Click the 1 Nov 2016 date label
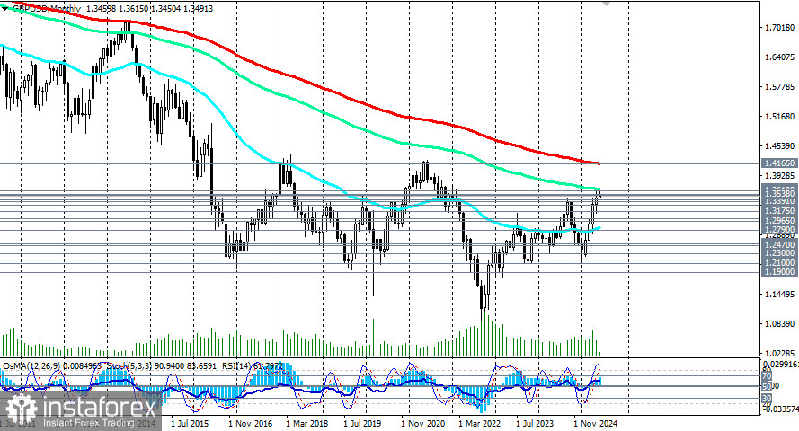The image size is (799, 431). tap(250, 423)
